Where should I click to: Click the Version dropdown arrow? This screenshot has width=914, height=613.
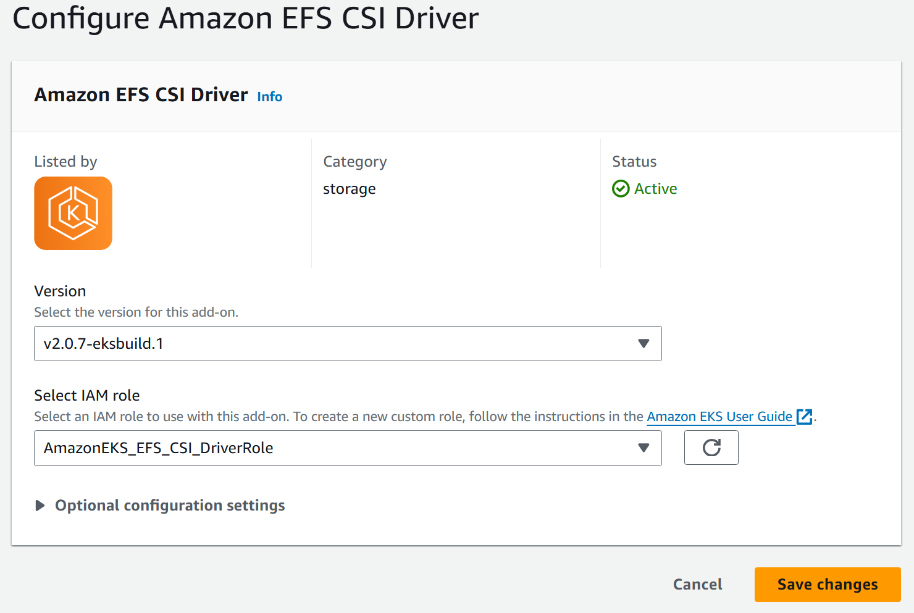click(644, 344)
